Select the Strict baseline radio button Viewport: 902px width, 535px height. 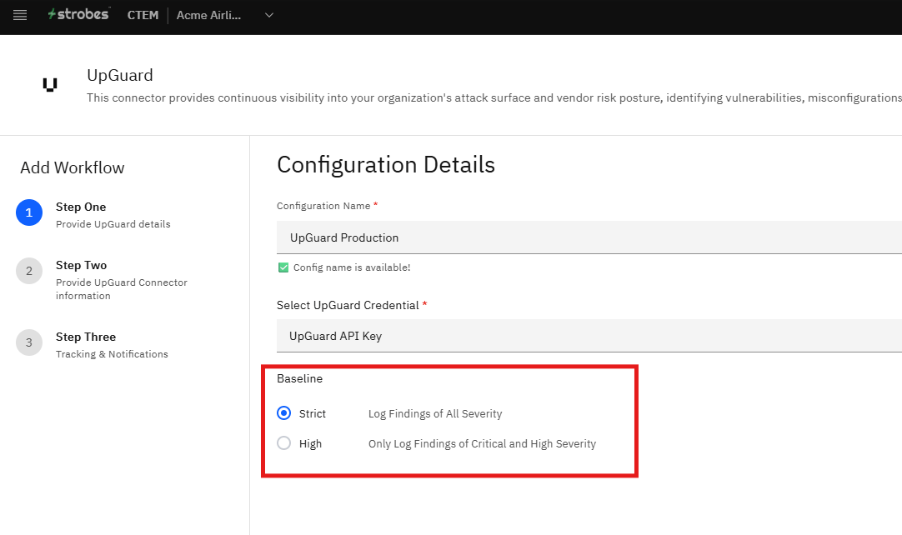coord(283,413)
